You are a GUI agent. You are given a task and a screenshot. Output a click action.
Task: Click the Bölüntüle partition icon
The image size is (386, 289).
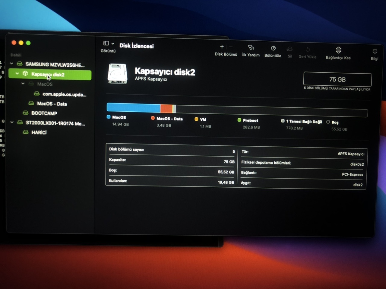273,48
